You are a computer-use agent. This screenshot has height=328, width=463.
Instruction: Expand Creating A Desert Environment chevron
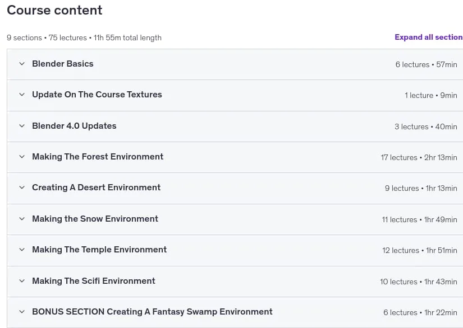(22, 188)
